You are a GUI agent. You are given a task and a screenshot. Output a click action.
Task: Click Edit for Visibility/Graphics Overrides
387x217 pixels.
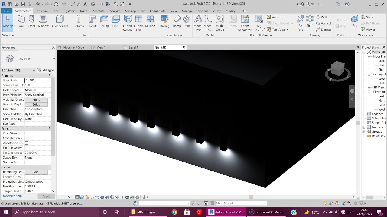[36, 100]
